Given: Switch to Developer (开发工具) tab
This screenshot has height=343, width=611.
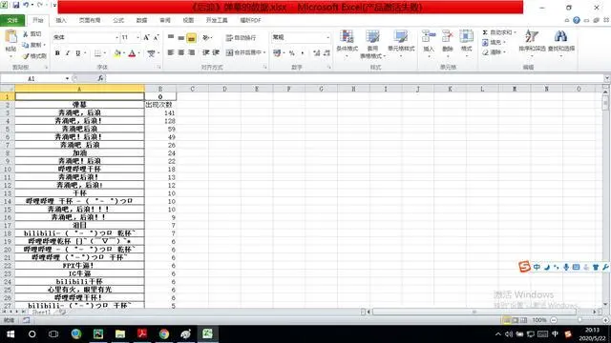Looking at the screenshot, I should click(217, 20).
